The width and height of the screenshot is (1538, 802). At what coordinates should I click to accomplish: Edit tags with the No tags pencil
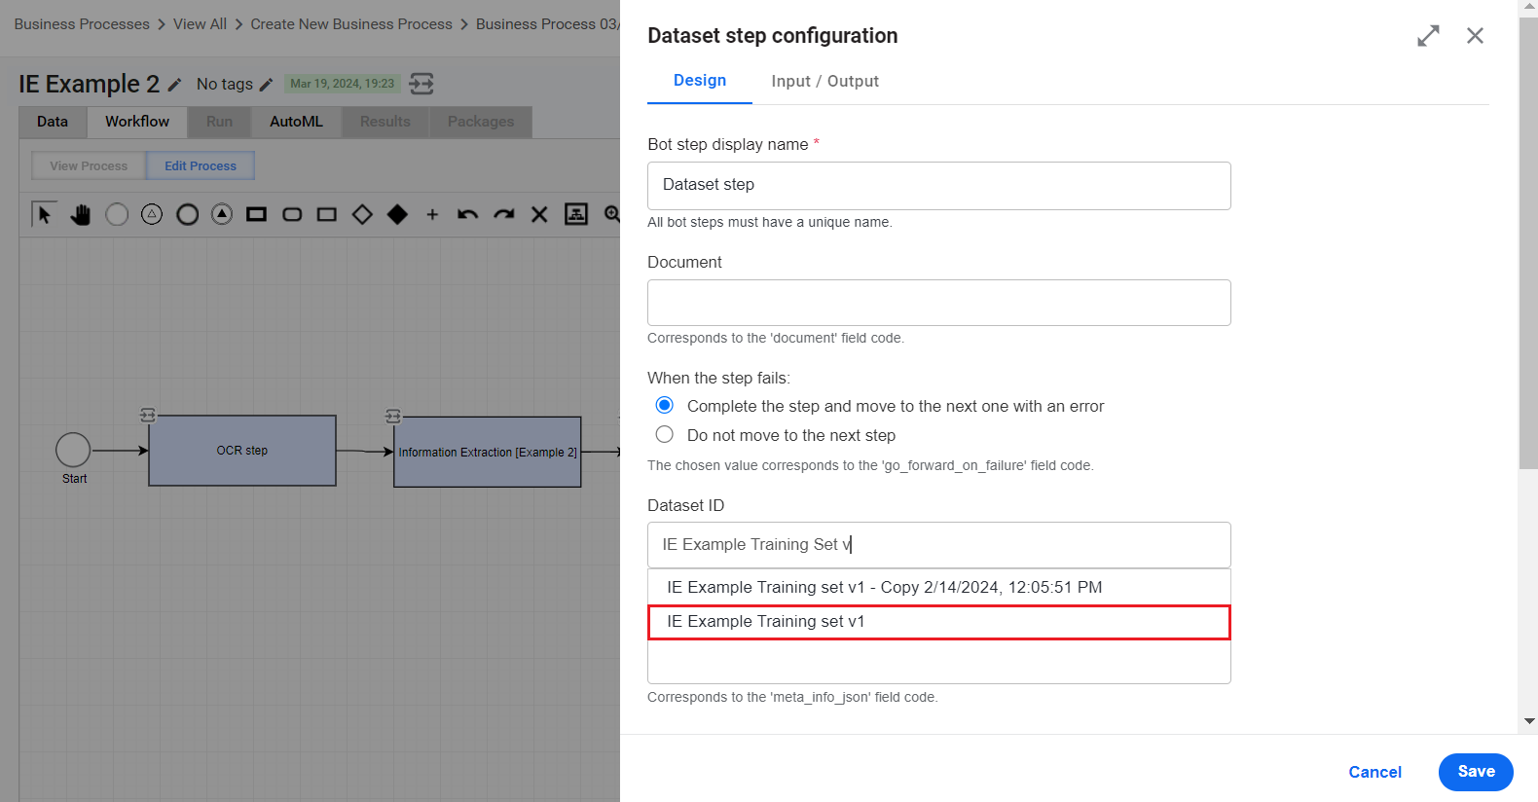266,85
